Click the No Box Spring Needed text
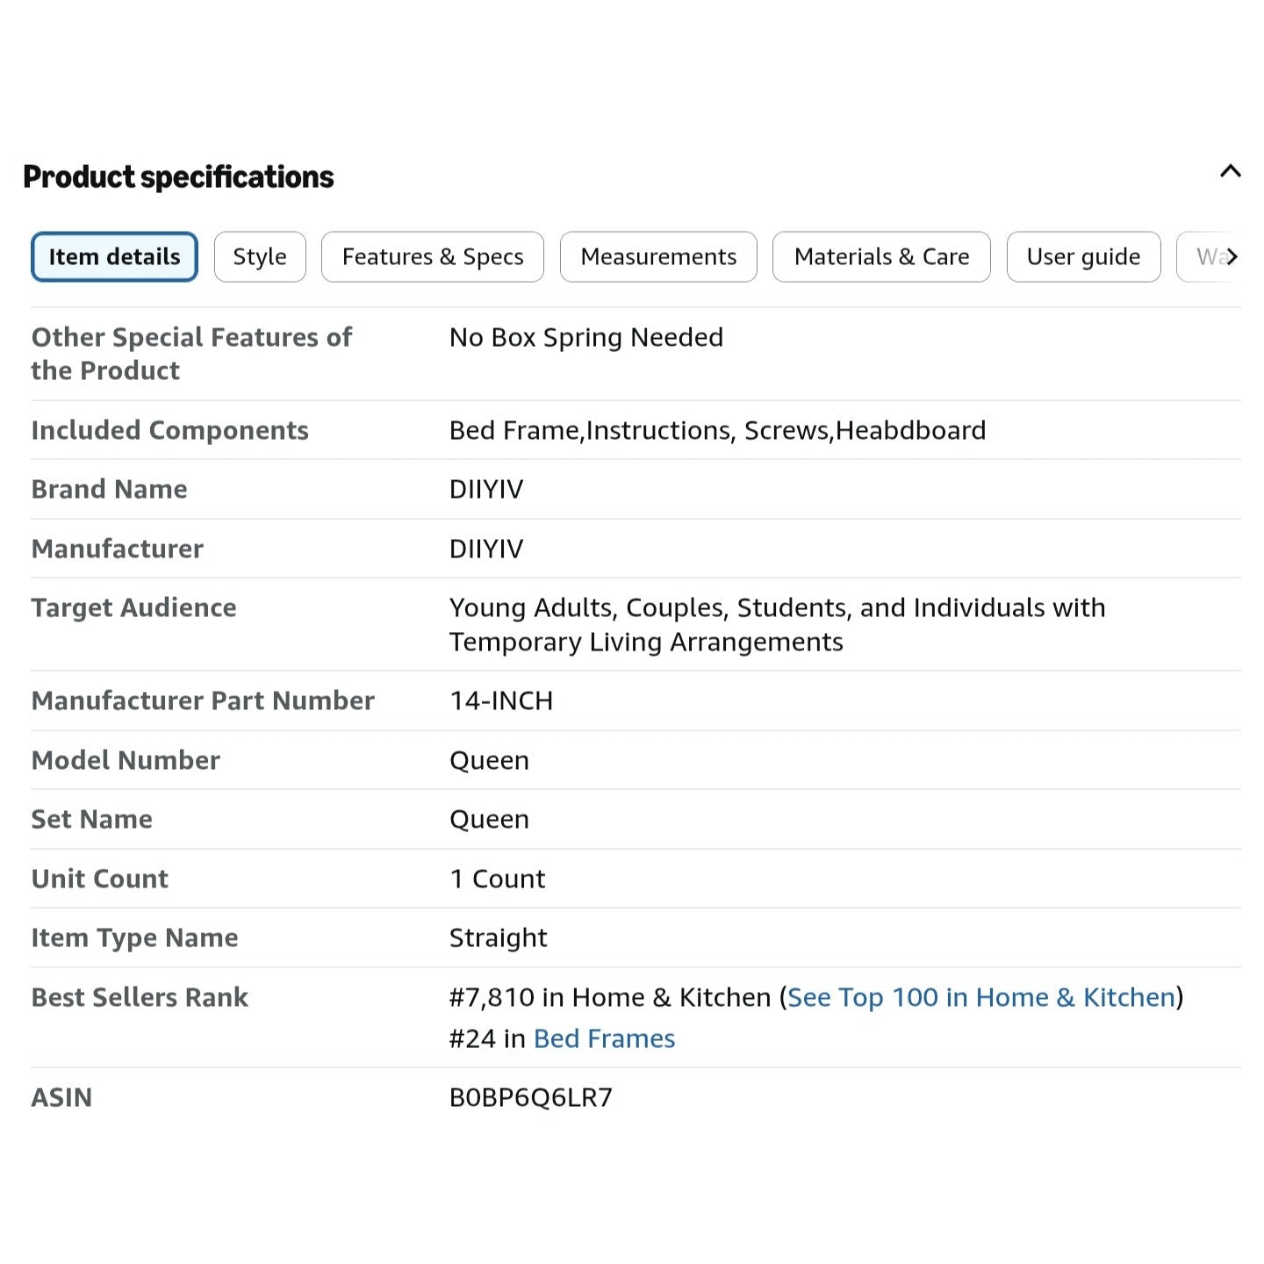 pos(586,337)
